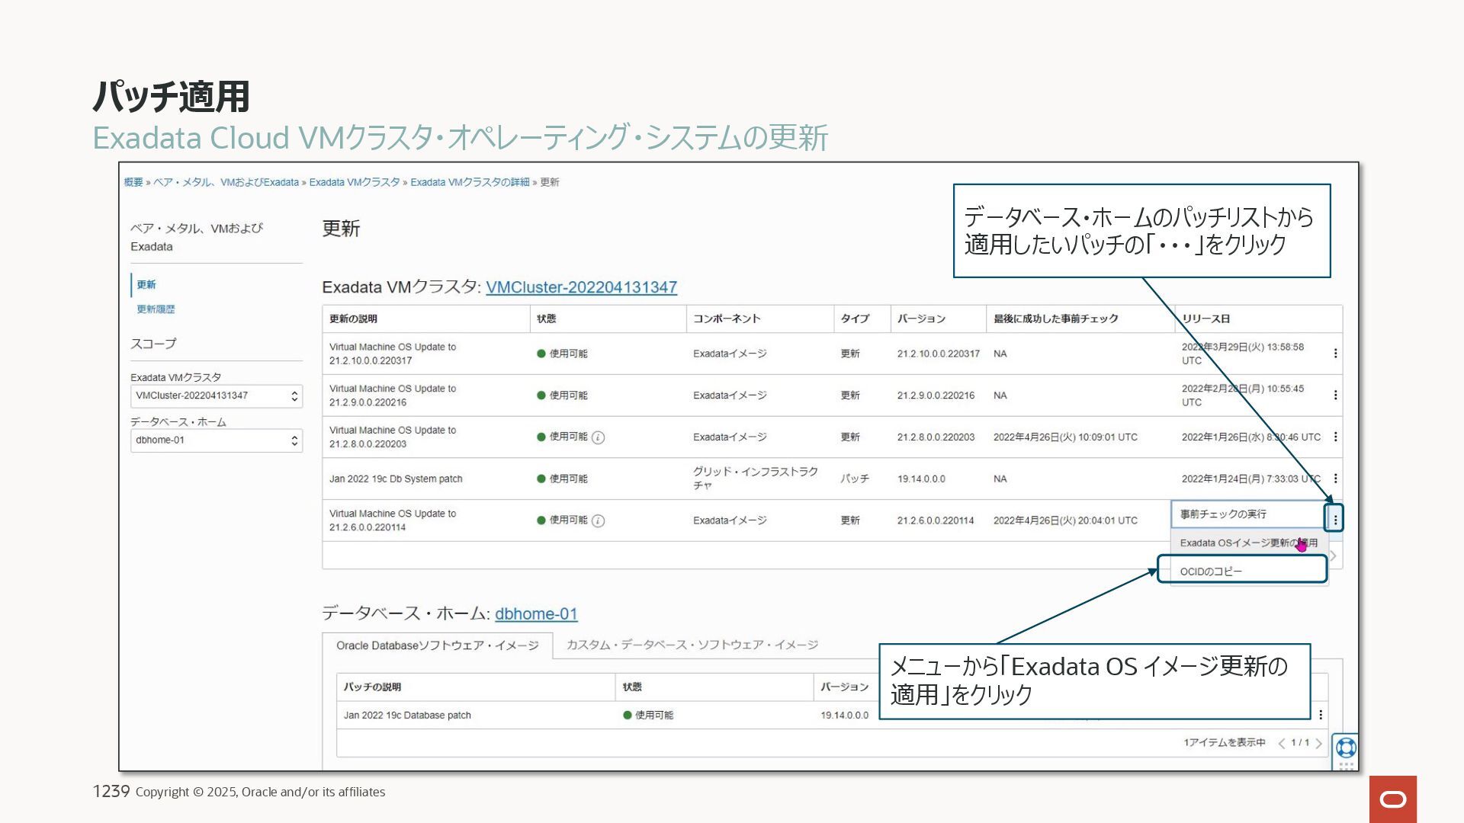This screenshot has width=1464, height=823.
Task: Open the dbhome-01 database home link
Action: pos(536,614)
